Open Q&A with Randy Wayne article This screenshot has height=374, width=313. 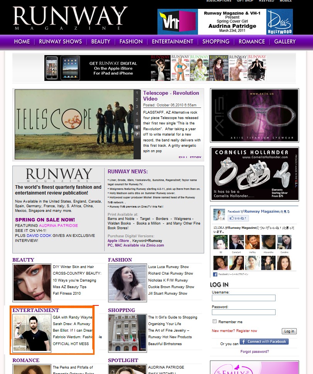point(73,317)
